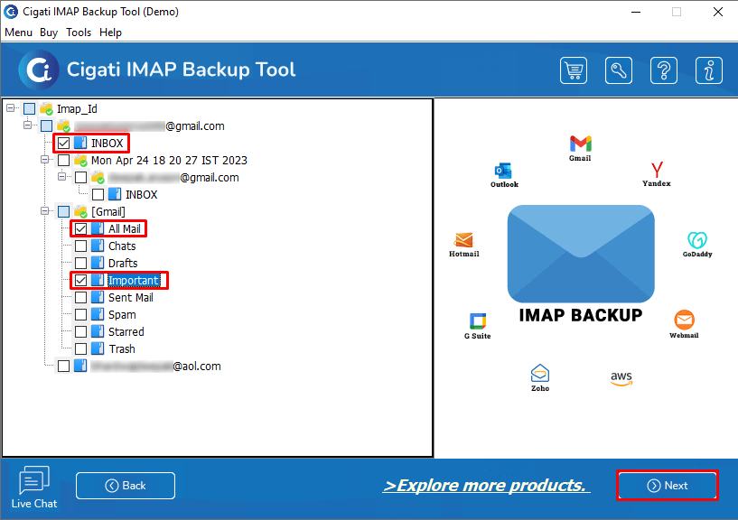Click the Cigati logo in the banner
The height and width of the screenshot is (520, 738).
tap(39, 70)
